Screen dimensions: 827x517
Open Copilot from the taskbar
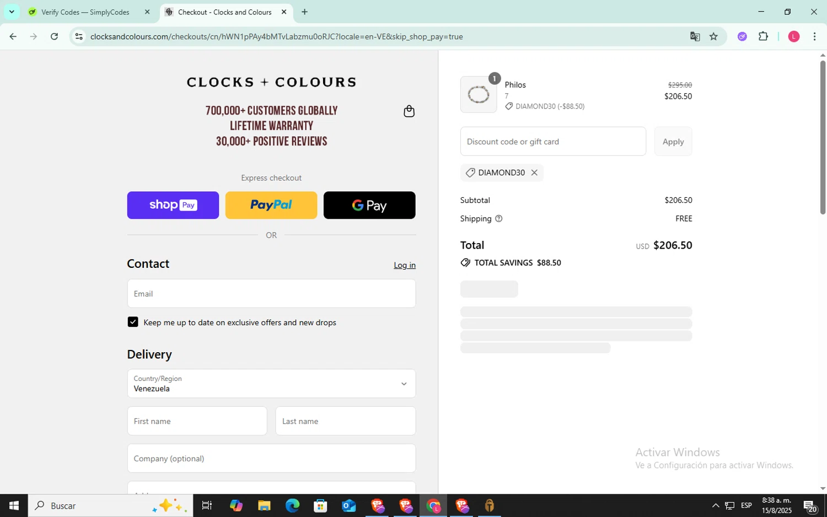[236, 505]
